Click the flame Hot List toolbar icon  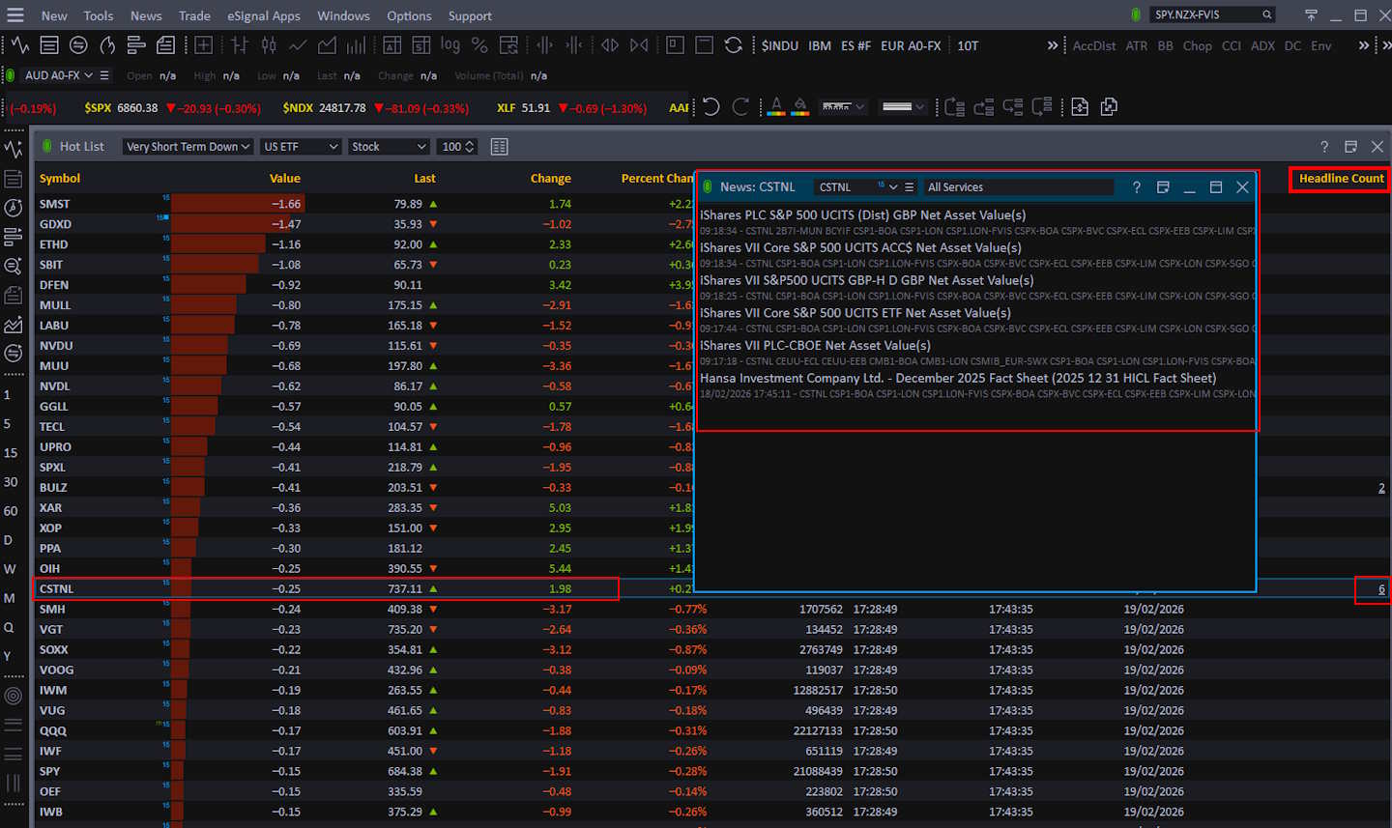point(107,45)
